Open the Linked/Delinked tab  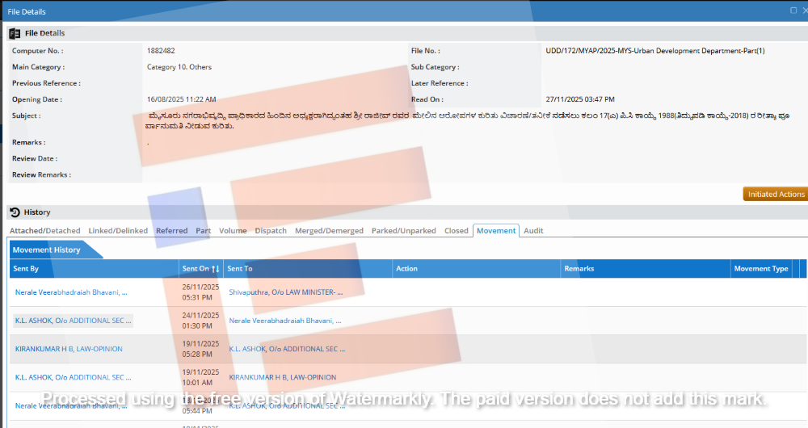[118, 231]
